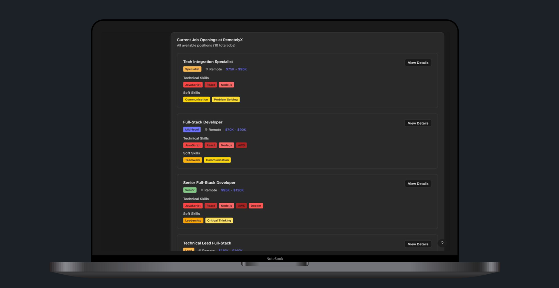The width and height of the screenshot is (559, 288).
Task: Select the Leadership soft skill tag
Action: point(193,221)
